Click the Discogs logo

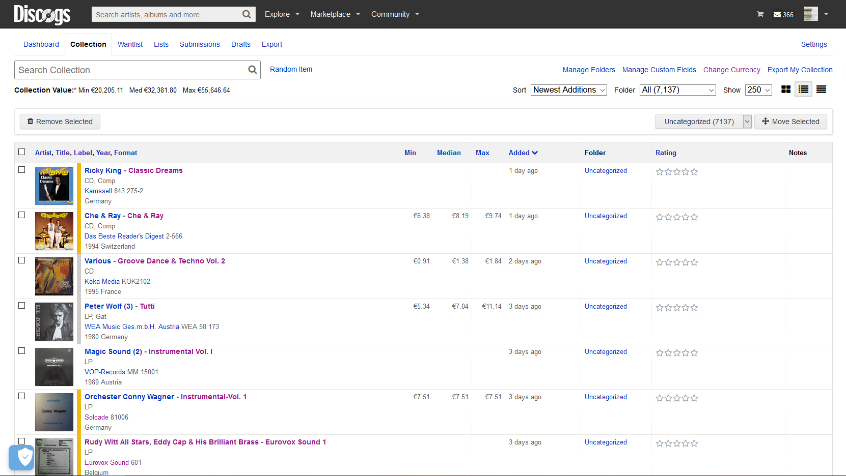click(42, 14)
